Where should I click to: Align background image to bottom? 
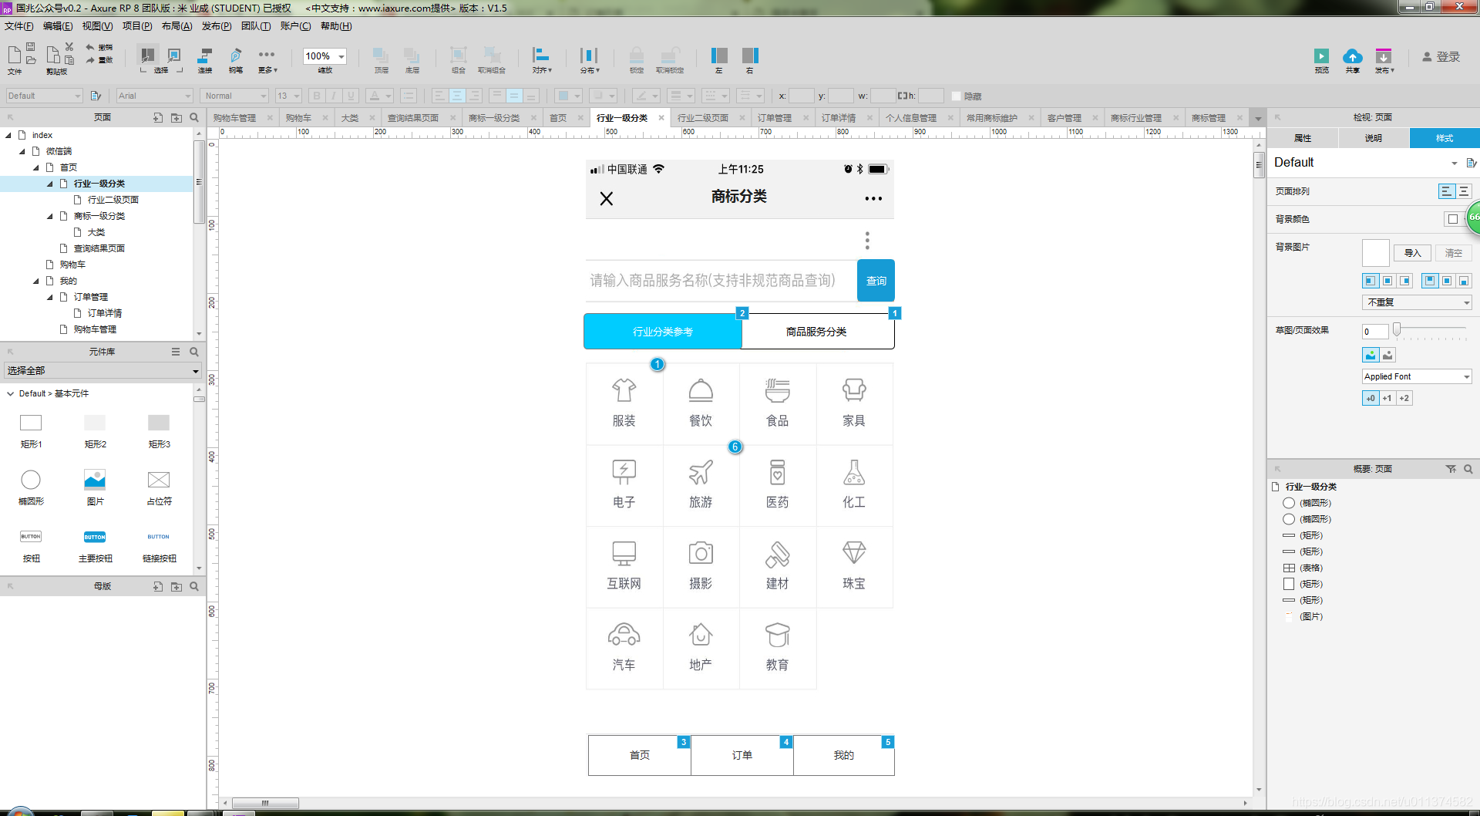[1464, 281]
